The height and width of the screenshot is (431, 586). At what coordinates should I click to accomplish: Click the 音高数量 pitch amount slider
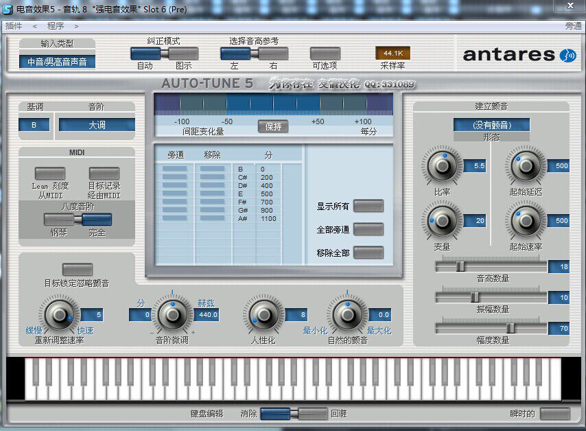pyautogui.click(x=491, y=266)
